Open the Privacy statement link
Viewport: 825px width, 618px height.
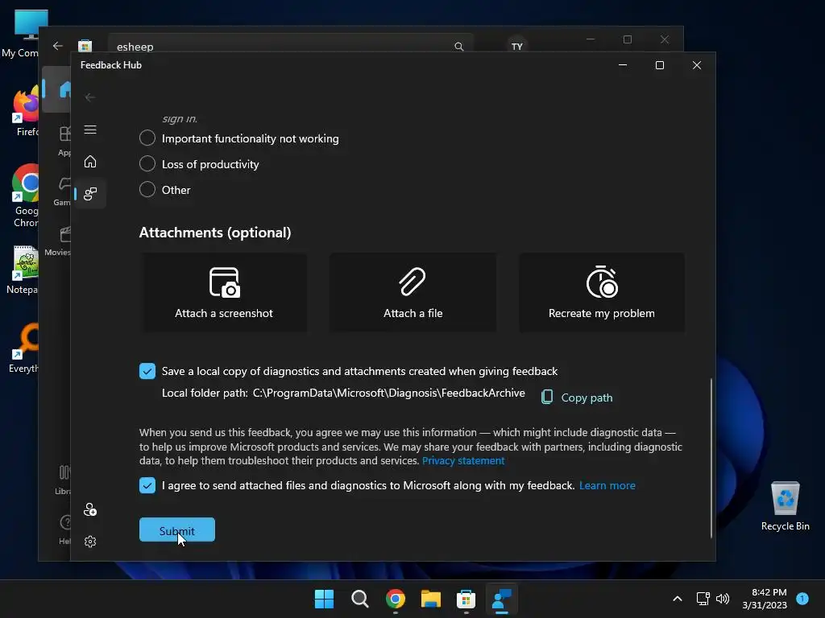coord(463,461)
